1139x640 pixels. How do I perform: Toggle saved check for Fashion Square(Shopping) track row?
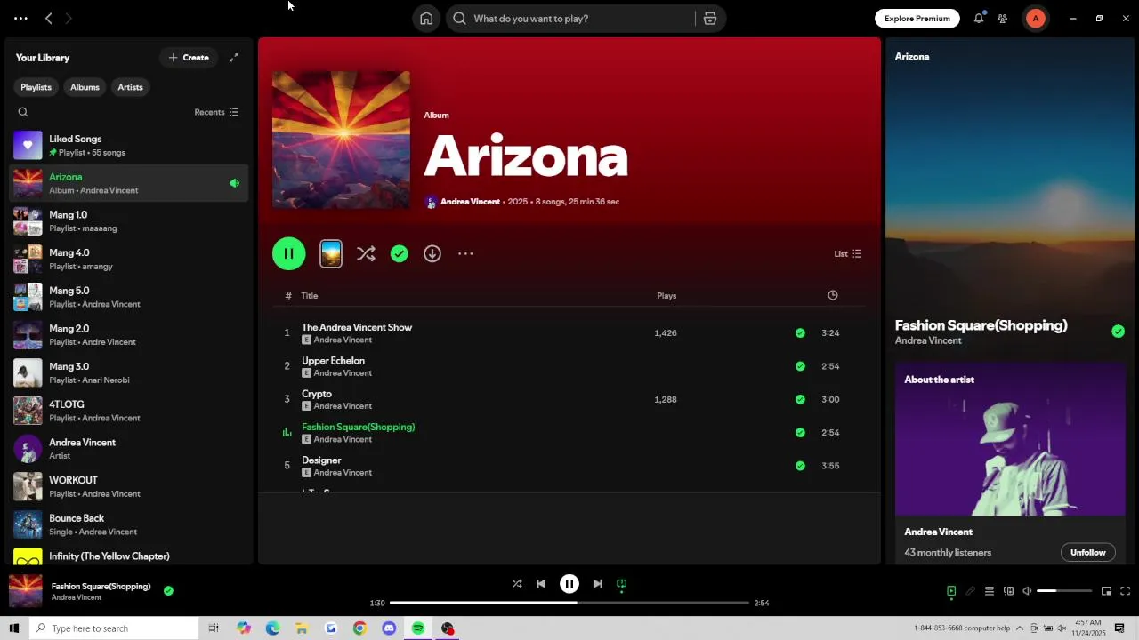pos(800,433)
